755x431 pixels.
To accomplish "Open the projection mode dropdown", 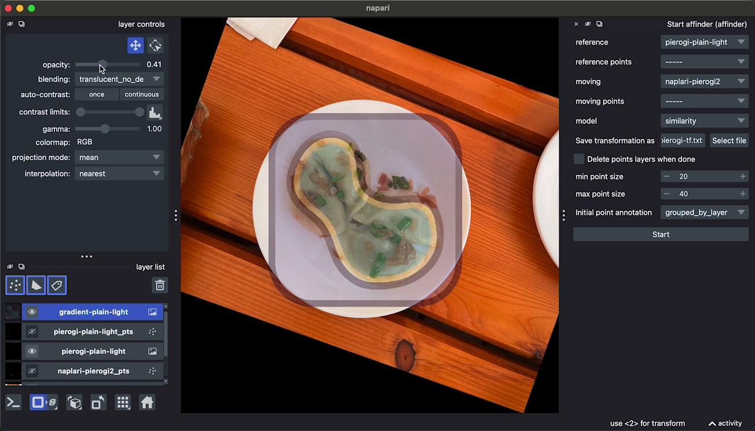I will [119, 158].
